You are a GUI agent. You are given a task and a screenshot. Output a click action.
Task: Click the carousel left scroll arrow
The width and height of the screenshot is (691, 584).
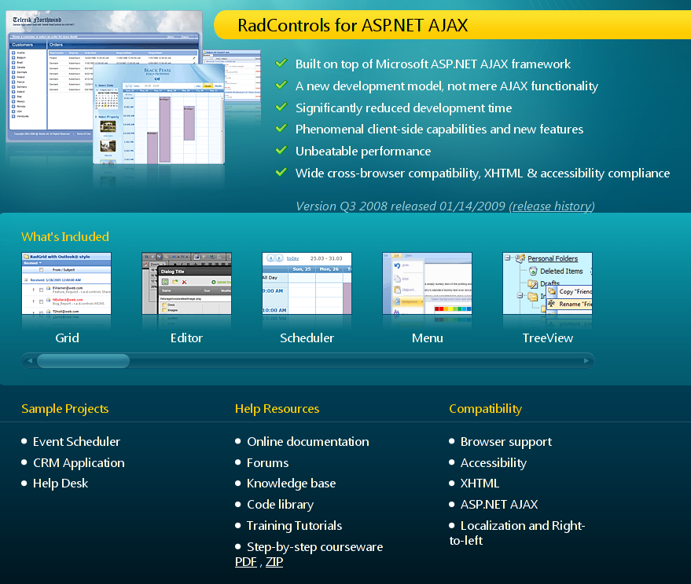30,361
